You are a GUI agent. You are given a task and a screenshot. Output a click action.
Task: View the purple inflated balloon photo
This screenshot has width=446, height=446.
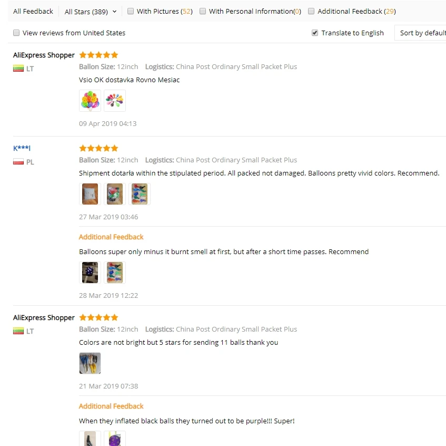point(115,439)
